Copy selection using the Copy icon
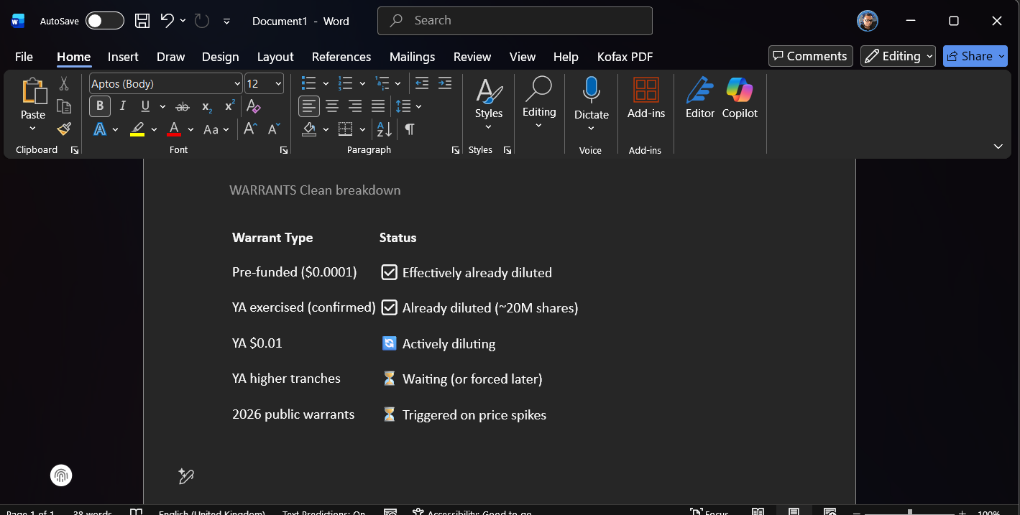1020x515 pixels. (x=64, y=106)
